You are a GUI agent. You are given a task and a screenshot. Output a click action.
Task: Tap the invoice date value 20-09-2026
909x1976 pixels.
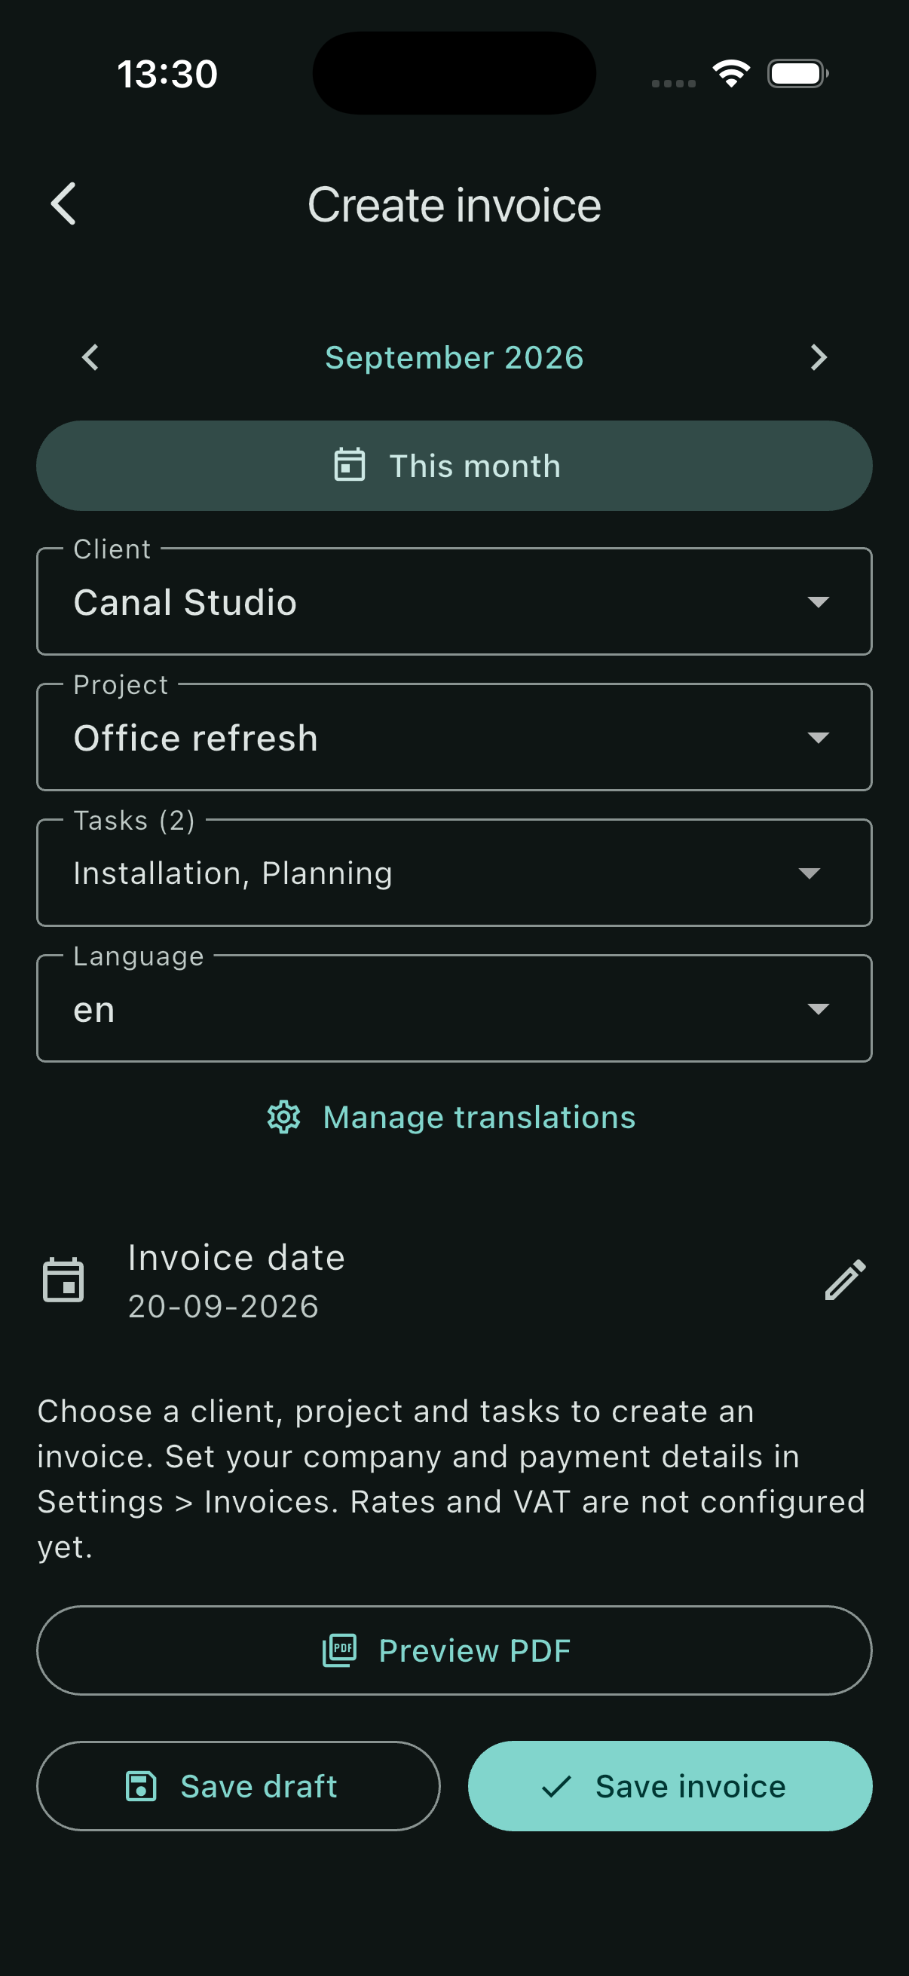(223, 1306)
